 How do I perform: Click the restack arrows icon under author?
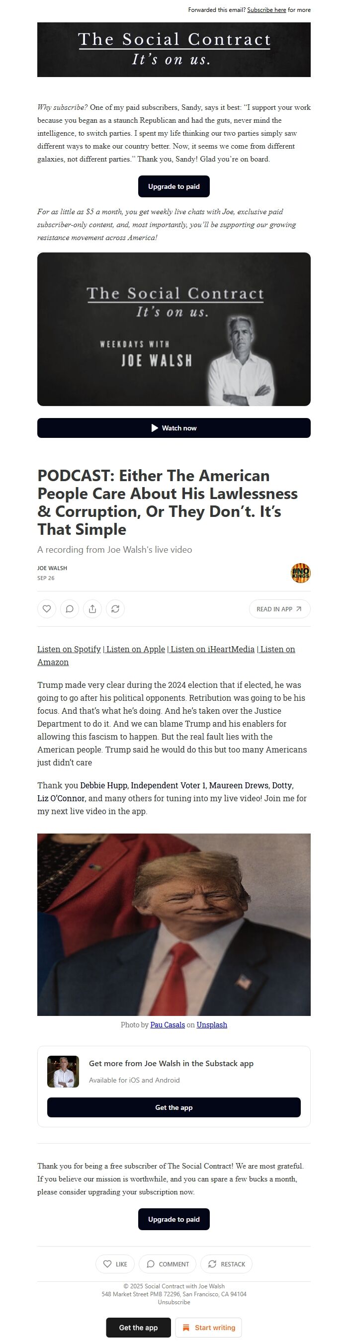[x=115, y=608]
